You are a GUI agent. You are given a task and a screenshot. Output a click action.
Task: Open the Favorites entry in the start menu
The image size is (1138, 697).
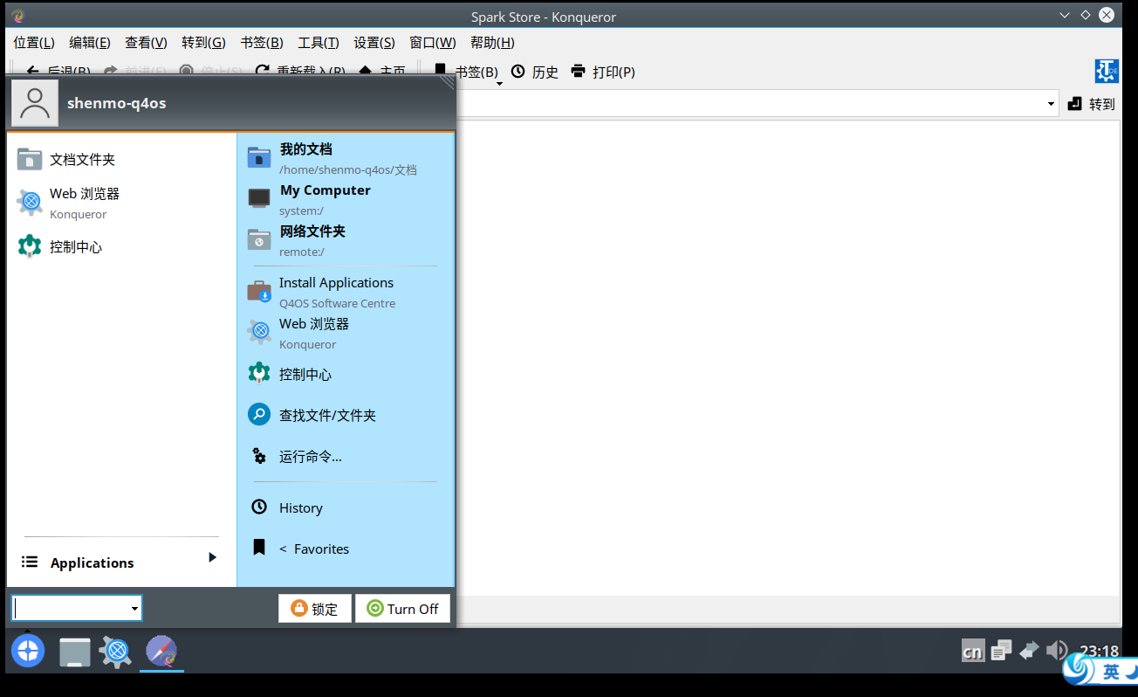320,549
